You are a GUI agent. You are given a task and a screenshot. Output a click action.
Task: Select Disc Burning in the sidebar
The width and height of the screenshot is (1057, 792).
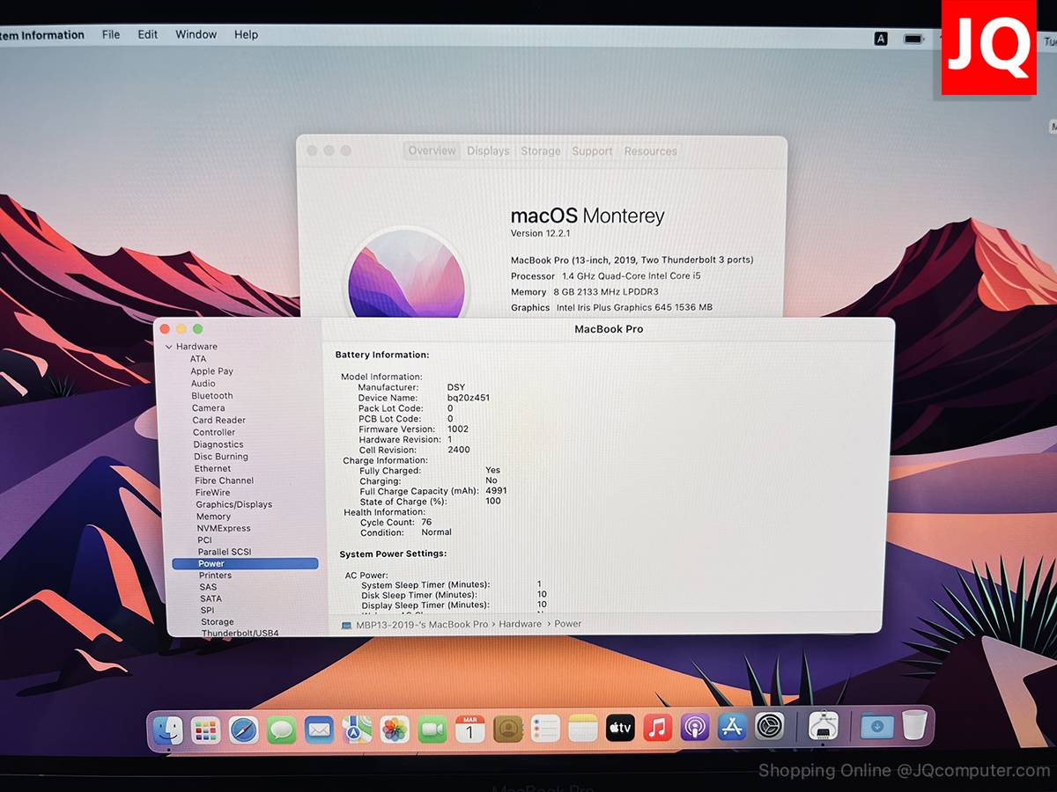click(x=221, y=457)
